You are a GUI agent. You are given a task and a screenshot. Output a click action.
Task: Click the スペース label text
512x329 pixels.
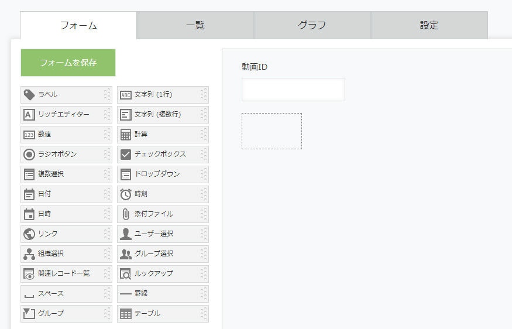tap(51, 293)
